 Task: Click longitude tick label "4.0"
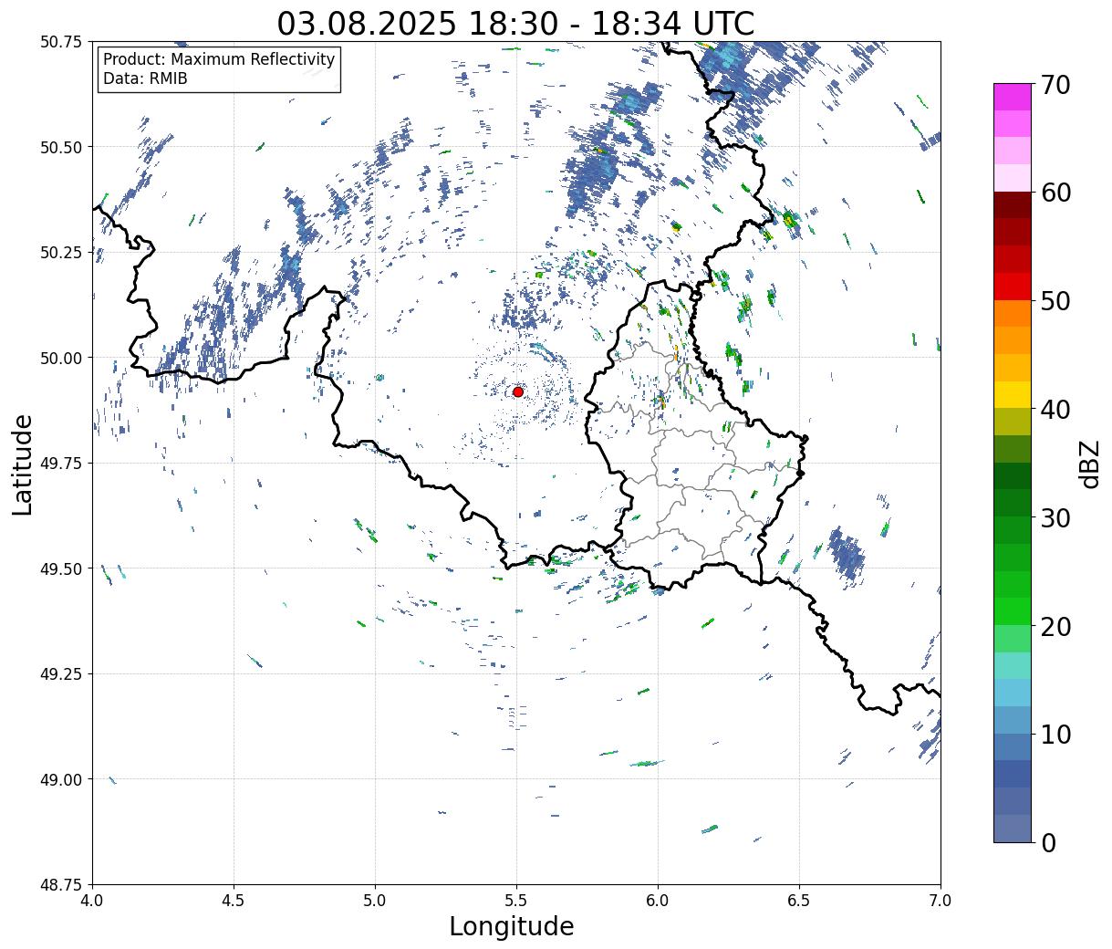(x=92, y=901)
